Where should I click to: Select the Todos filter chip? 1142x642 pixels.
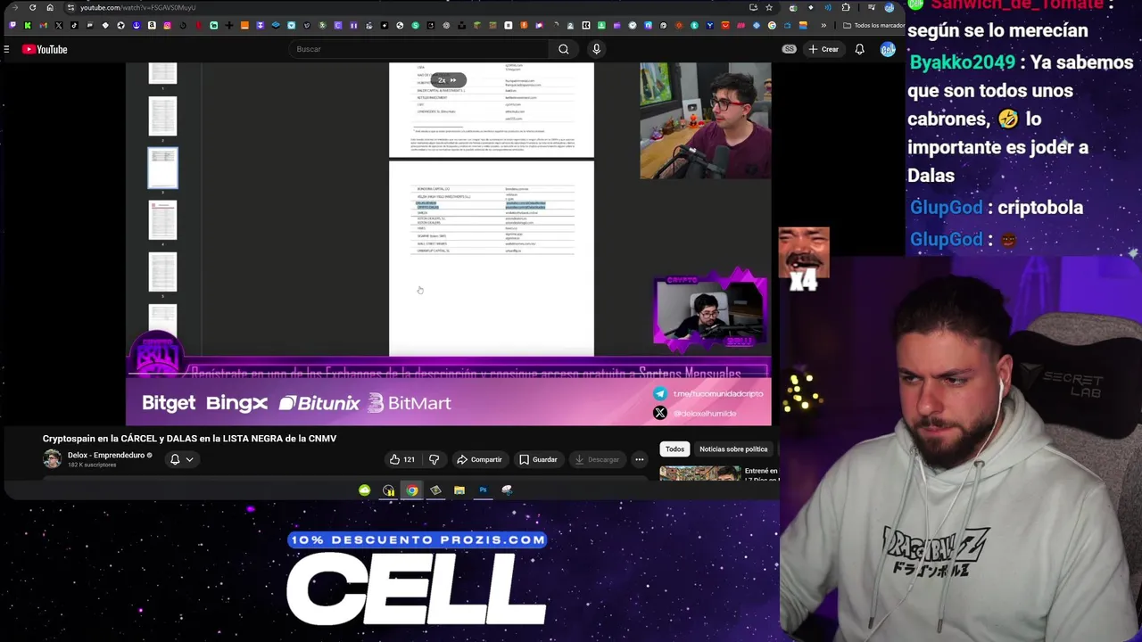pyautogui.click(x=674, y=449)
